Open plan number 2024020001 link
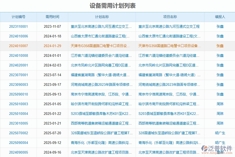This screenshot has width=235, height=157. pyautogui.click(x=18, y=65)
